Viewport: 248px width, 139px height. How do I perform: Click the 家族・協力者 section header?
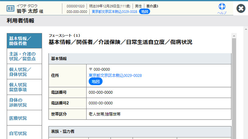pyautogui.click(x=140, y=132)
